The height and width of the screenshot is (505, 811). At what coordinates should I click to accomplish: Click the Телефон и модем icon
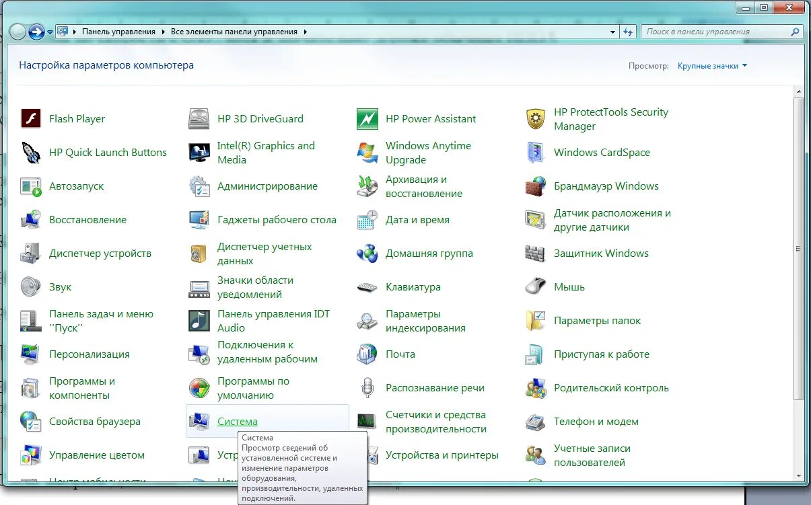[x=536, y=422]
